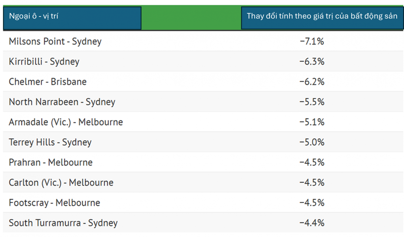The image size is (404, 237).
Task: Select the Terrey Hills - Sydney entry
Action: (x=50, y=142)
